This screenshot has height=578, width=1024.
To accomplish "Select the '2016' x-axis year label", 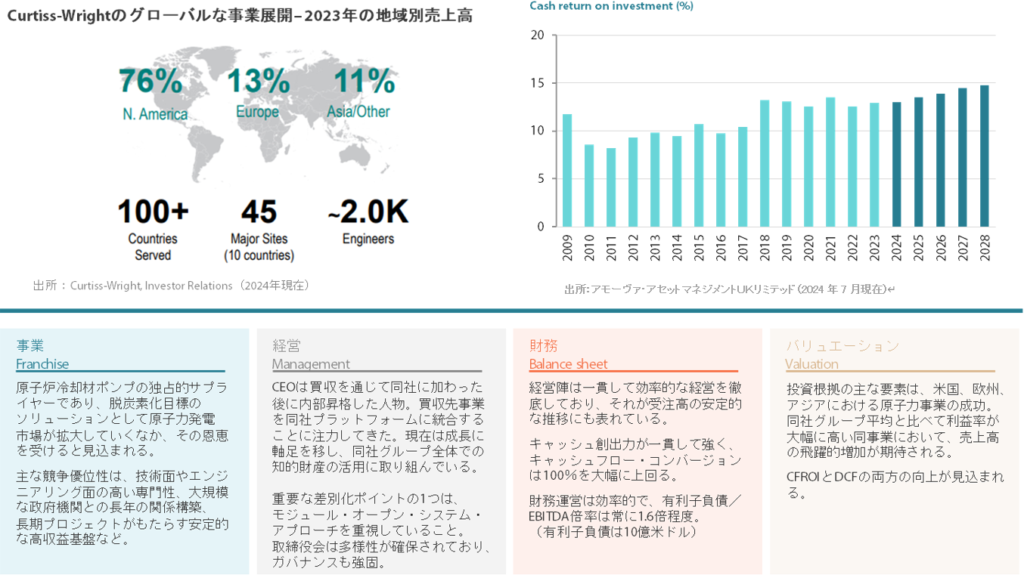I will (x=721, y=247).
